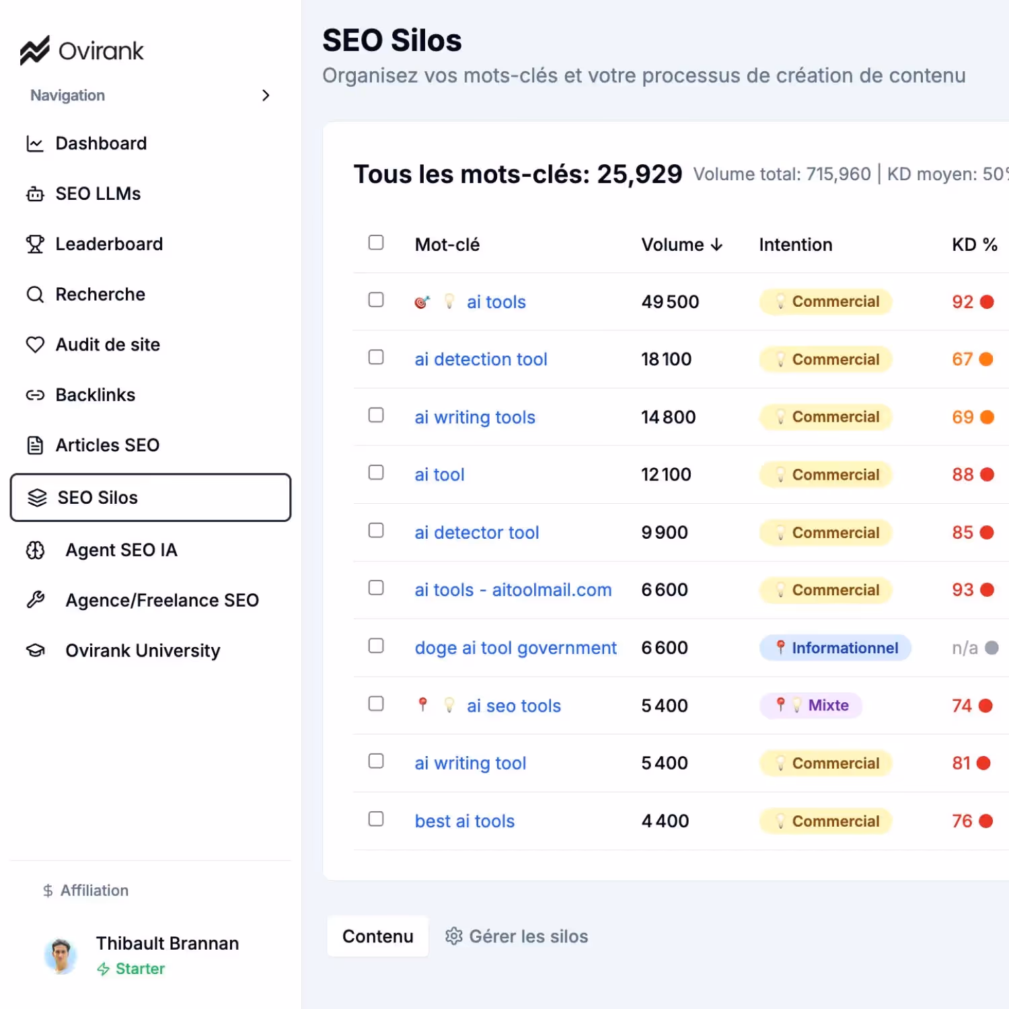Click Thibault Brannan's avatar picture
The image size is (1009, 1009).
(61, 955)
